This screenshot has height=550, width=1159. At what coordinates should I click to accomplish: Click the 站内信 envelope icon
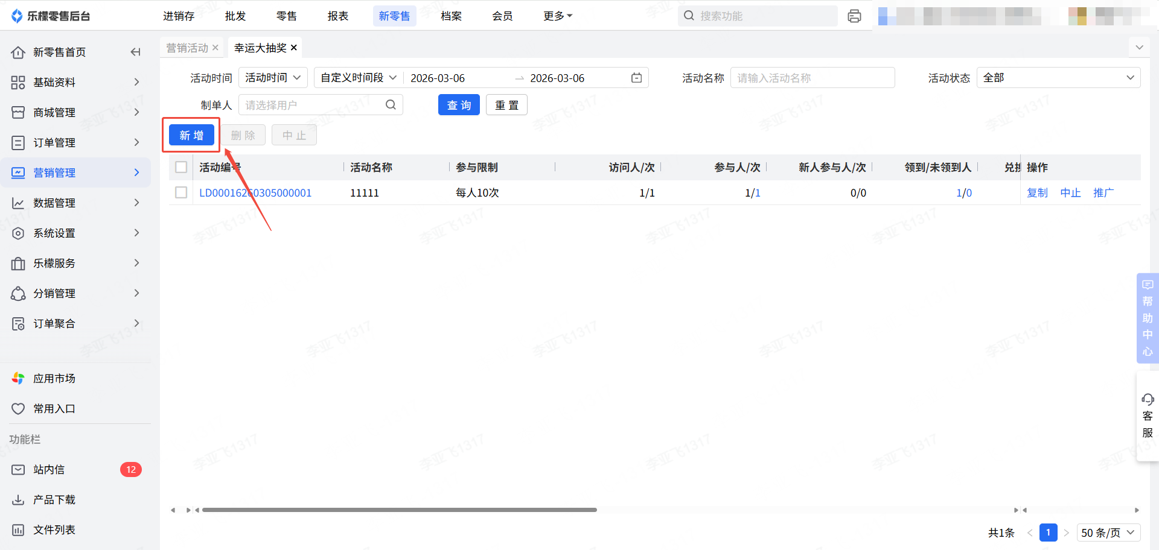(x=18, y=470)
